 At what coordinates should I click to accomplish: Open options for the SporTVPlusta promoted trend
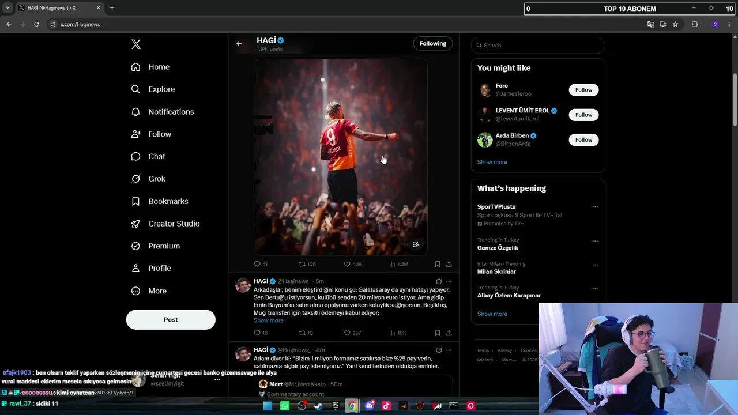click(595, 206)
